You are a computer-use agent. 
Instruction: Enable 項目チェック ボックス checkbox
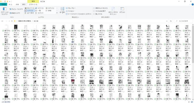click(x=94, y=8)
